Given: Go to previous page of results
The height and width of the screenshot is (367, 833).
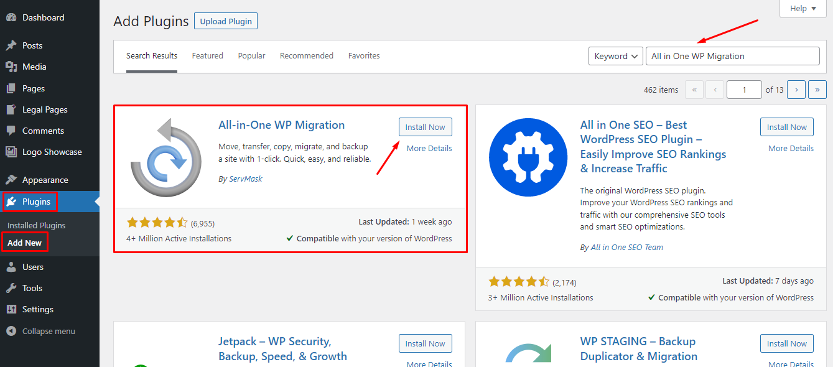Looking at the screenshot, I should (x=715, y=90).
